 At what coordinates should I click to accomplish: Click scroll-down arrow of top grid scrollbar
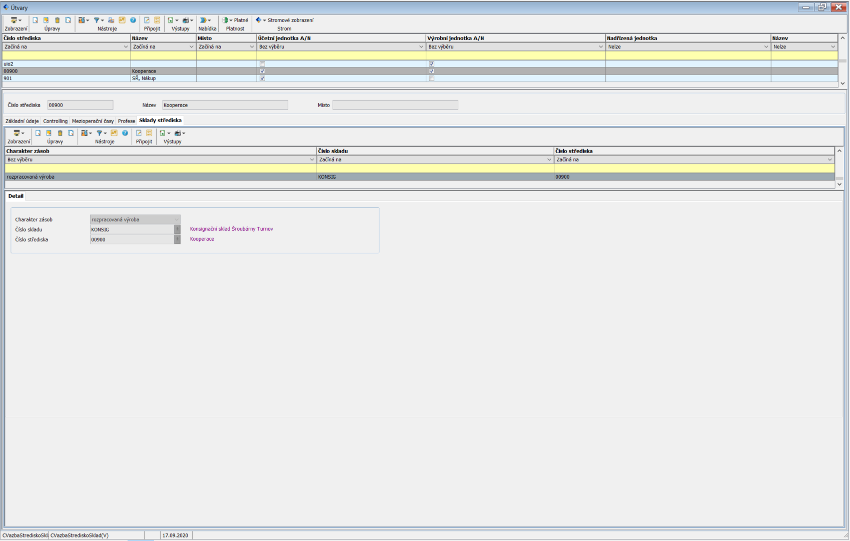coord(842,84)
